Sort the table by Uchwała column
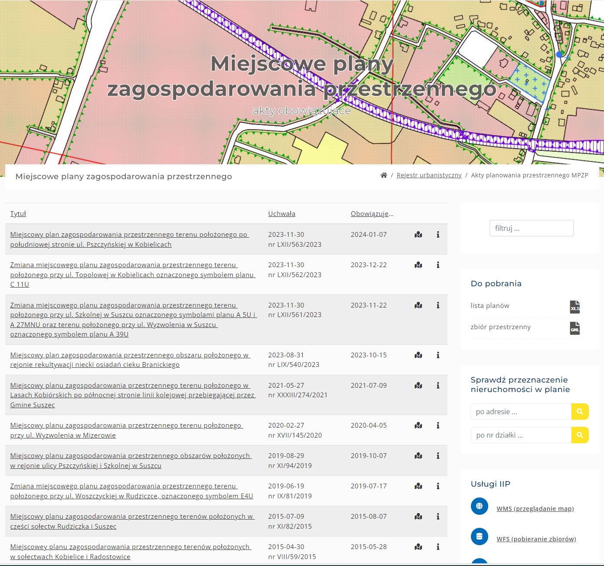The image size is (604, 566). click(x=281, y=214)
